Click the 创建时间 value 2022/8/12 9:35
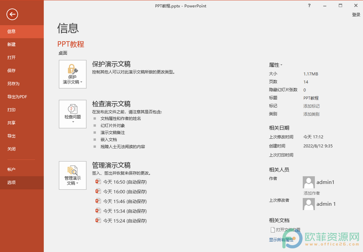 tap(318, 146)
